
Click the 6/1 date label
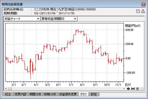tap(58, 85)
